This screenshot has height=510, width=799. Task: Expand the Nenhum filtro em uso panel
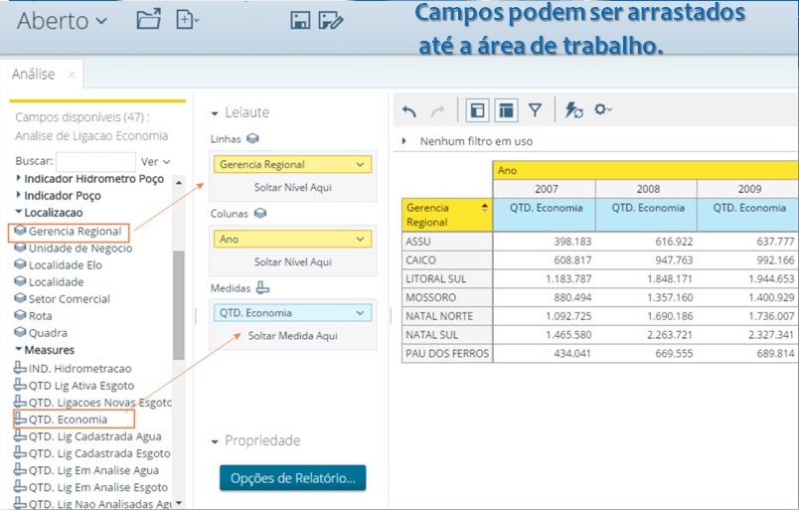[x=404, y=141]
